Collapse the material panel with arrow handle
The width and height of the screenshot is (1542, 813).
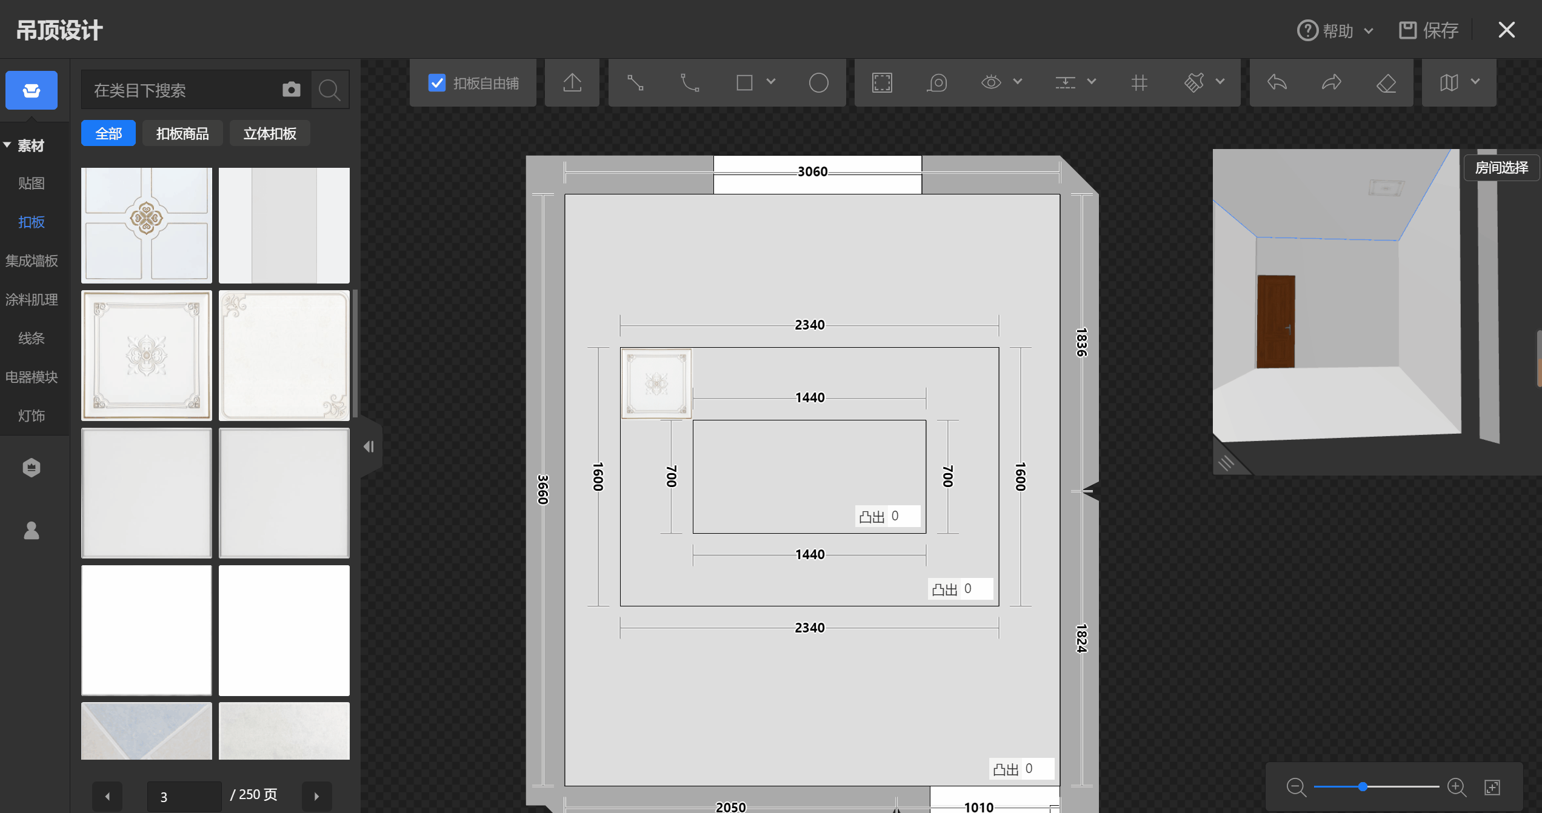point(369,447)
